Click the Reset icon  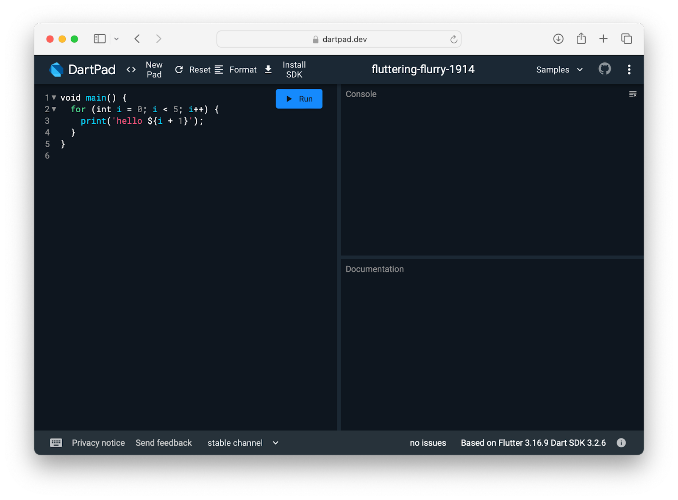click(179, 69)
